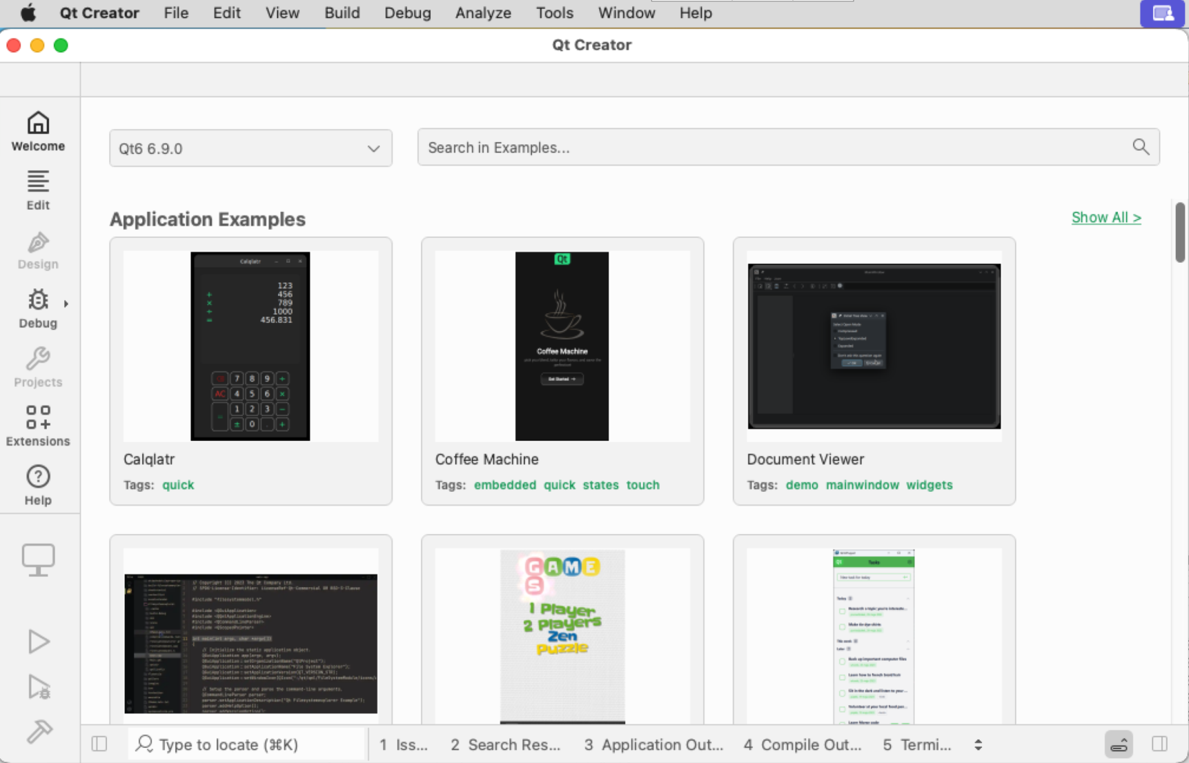Switch to Debug mode
The width and height of the screenshot is (1189, 763).
pos(38,308)
